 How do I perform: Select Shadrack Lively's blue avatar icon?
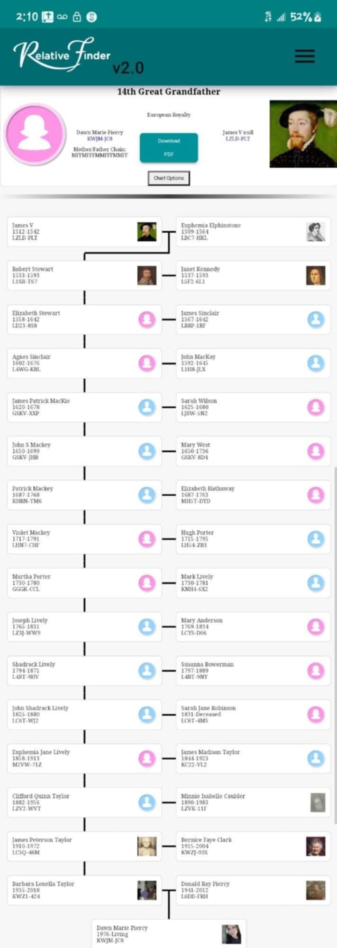coord(147,671)
